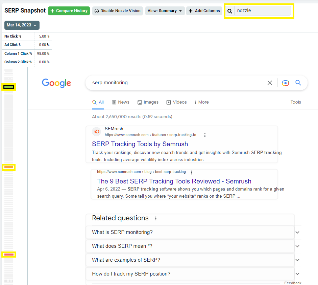The image size is (318, 285).
Task: Expand What is SERP monitoring? question
Action: coord(190,232)
